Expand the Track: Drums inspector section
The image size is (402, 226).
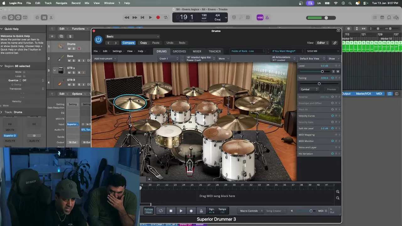click(2, 112)
